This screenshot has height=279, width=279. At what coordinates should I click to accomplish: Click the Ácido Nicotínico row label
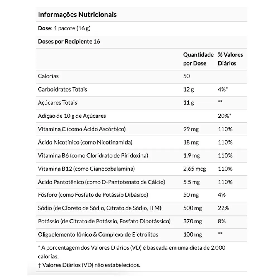coord(85,142)
